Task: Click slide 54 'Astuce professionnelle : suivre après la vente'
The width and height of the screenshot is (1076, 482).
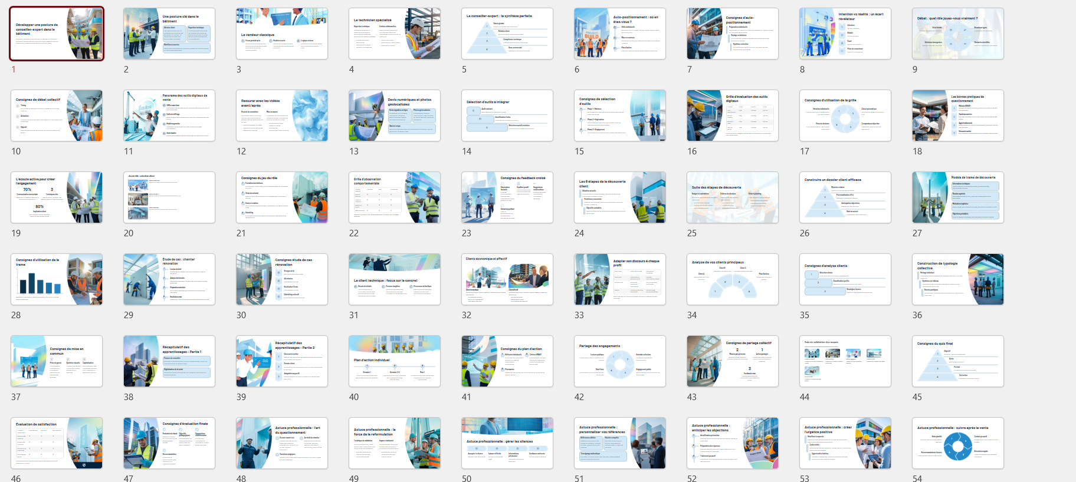Action: click(957, 443)
